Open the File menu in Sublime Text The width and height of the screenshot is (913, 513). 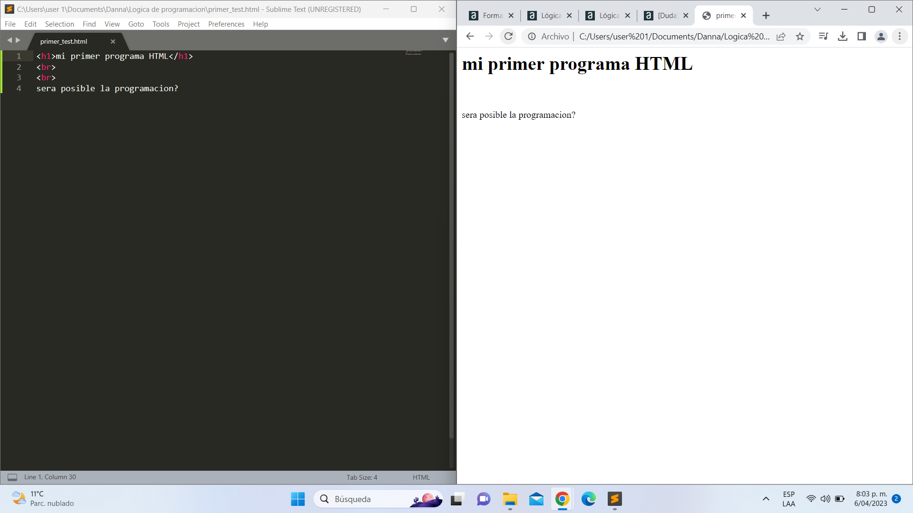(10, 24)
